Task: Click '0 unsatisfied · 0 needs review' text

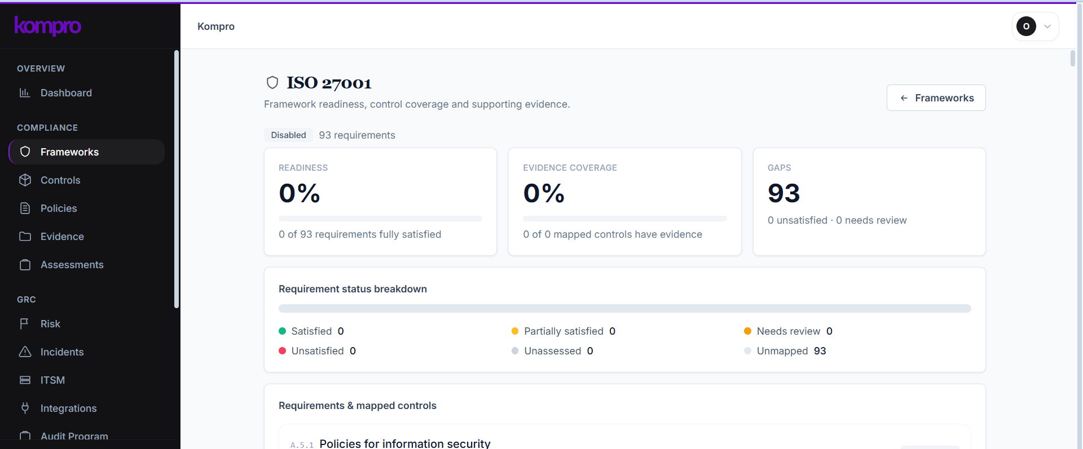Action: [837, 220]
